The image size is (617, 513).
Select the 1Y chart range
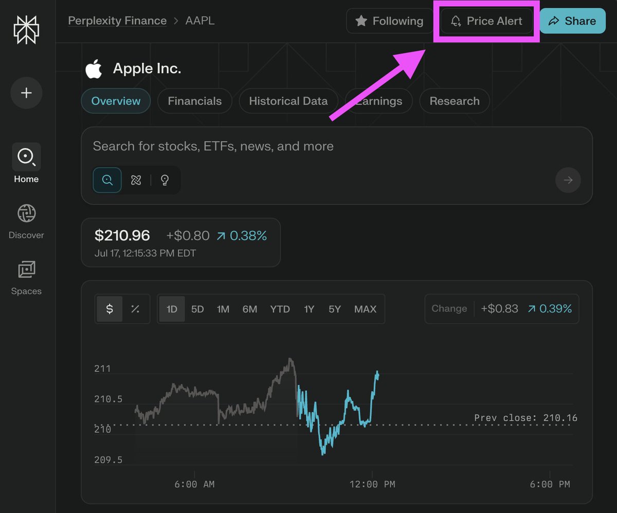pyautogui.click(x=309, y=309)
